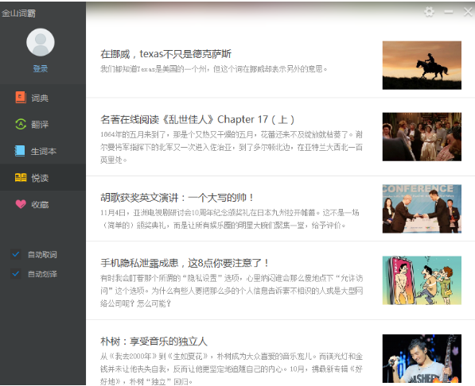
Task: Minimize window via dash icon
Action: point(449,12)
